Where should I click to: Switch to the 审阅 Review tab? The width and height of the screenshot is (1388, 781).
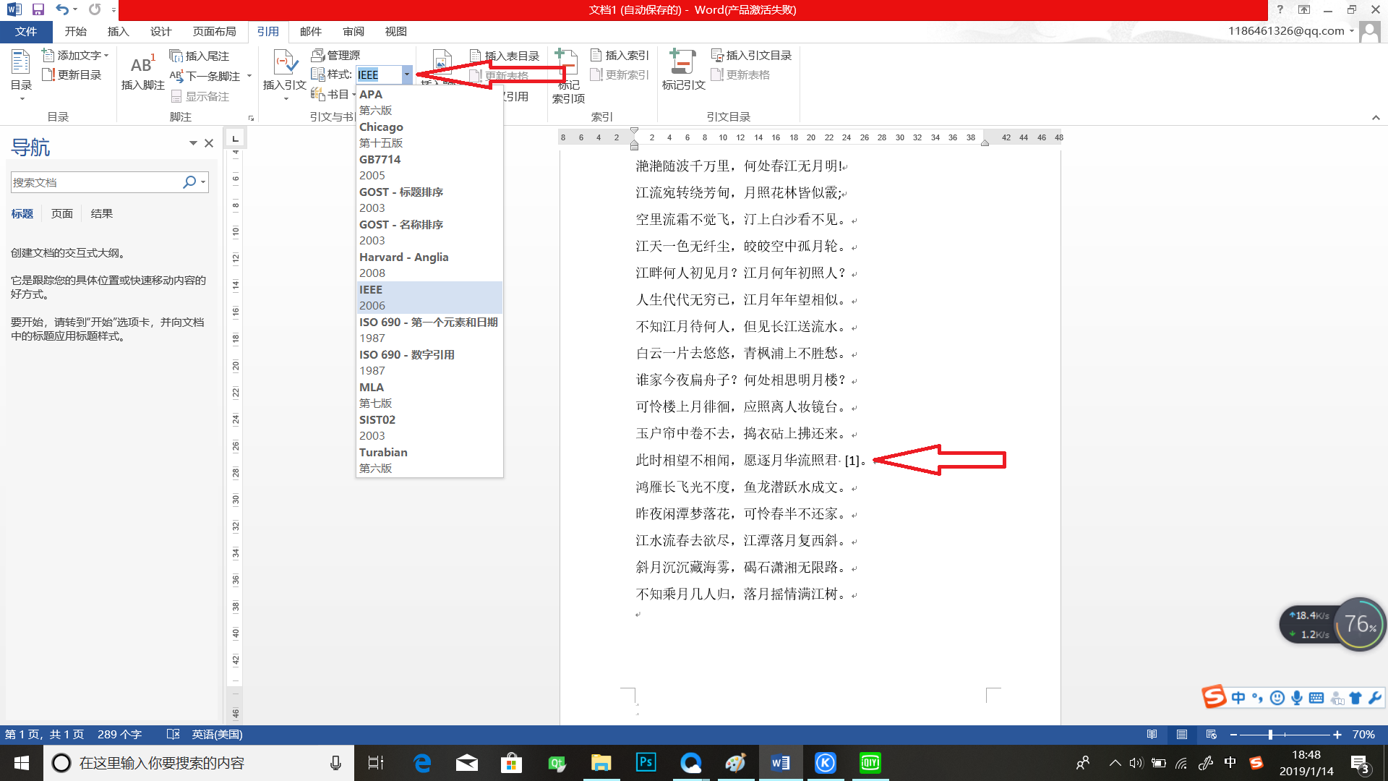tap(354, 32)
